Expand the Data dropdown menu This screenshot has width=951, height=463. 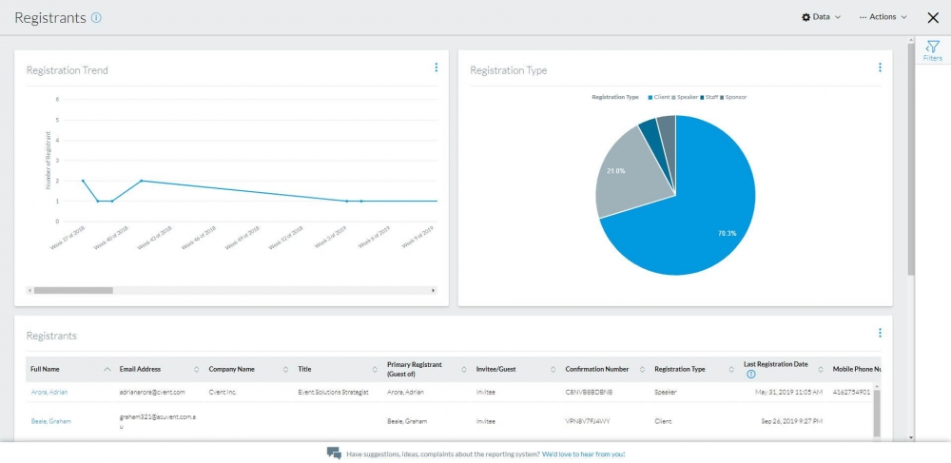[x=821, y=17]
